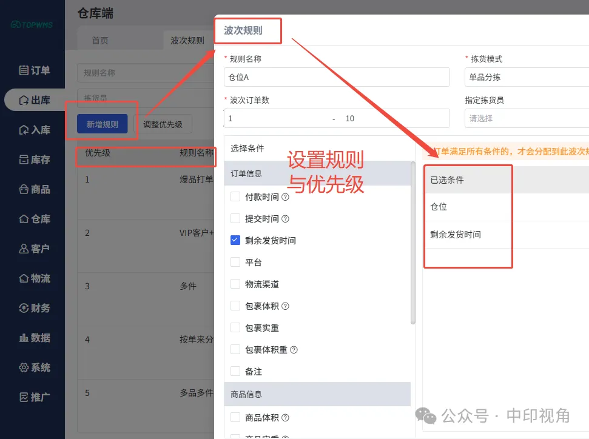Image resolution: width=589 pixels, height=439 pixels.
Task: Click the VIP客户 rule row
Action: click(146, 246)
